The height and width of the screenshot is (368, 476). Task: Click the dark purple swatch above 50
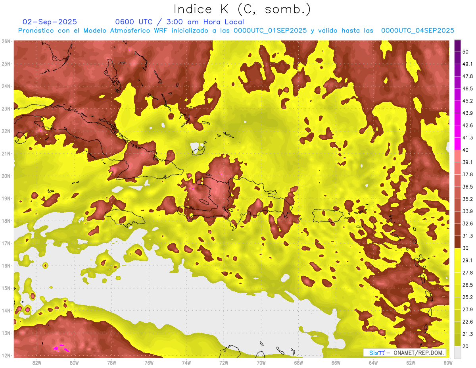pyautogui.click(x=457, y=46)
